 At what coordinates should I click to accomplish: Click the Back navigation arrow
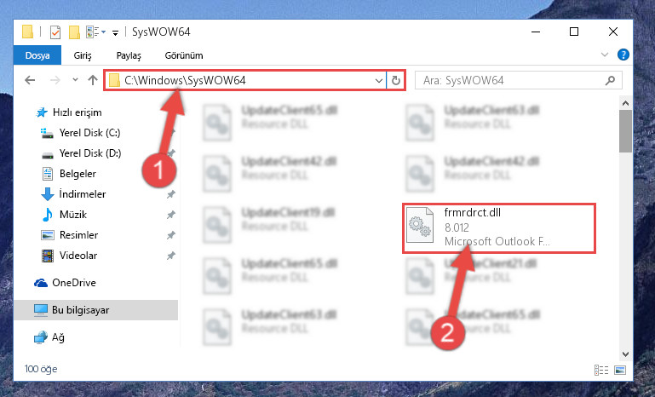(x=30, y=80)
